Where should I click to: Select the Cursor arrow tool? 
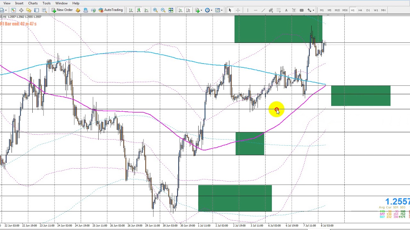[230, 10]
